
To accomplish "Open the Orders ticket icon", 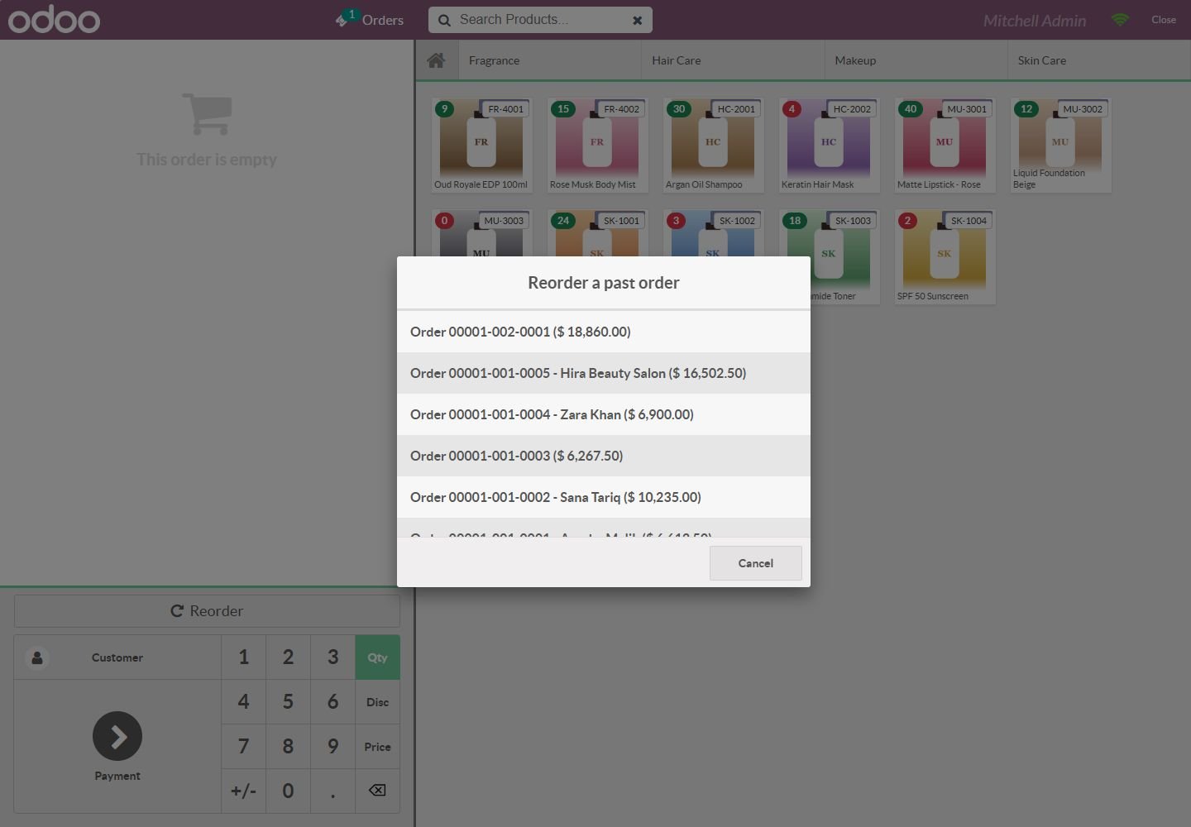I will click(342, 20).
